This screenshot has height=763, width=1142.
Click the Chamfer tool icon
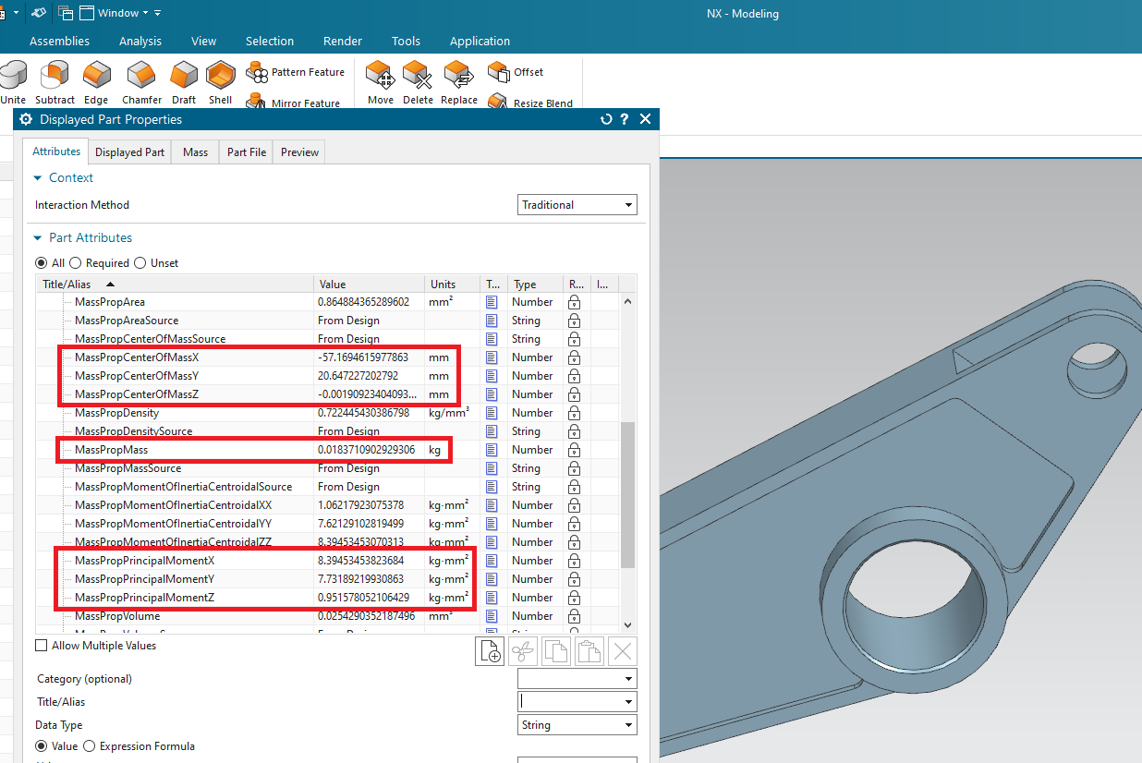pos(141,82)
